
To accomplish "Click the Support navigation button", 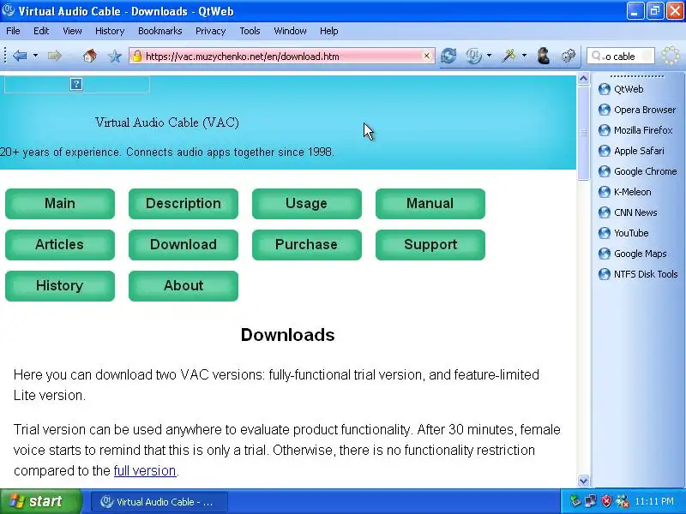I will (430, 245).
